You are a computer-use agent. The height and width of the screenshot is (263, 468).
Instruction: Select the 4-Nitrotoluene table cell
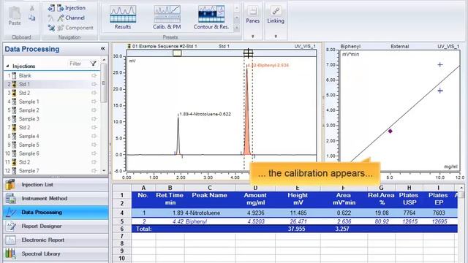pos(210,213)
